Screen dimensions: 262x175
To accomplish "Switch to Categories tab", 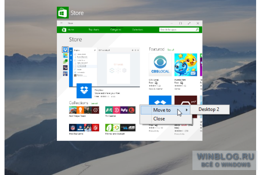I will point(116,30).
